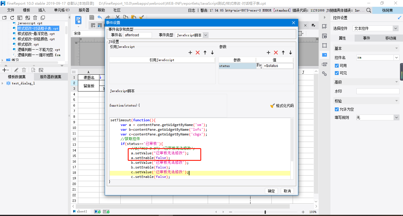The image size is (403, 216).
Task: Preview dataset with the magnifier page icon
Action: pyautogui.click(x=33, y=70)
